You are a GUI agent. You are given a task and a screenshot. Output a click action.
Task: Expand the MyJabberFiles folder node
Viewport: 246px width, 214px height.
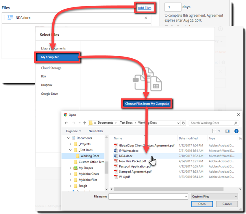[70, 180]
